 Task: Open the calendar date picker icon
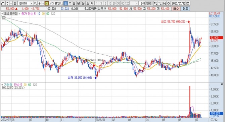pos(188,3)
